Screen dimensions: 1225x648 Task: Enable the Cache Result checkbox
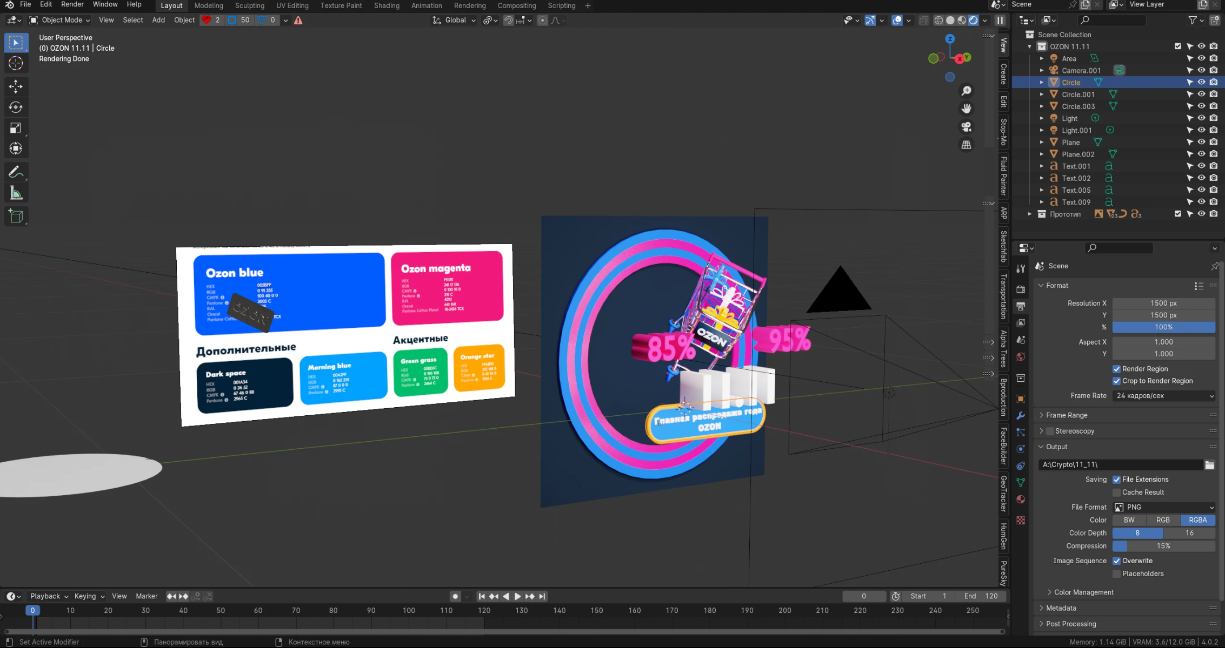(1116, 492)
